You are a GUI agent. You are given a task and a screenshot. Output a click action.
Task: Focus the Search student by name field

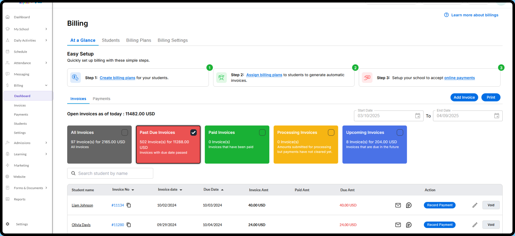pos(110,173)
